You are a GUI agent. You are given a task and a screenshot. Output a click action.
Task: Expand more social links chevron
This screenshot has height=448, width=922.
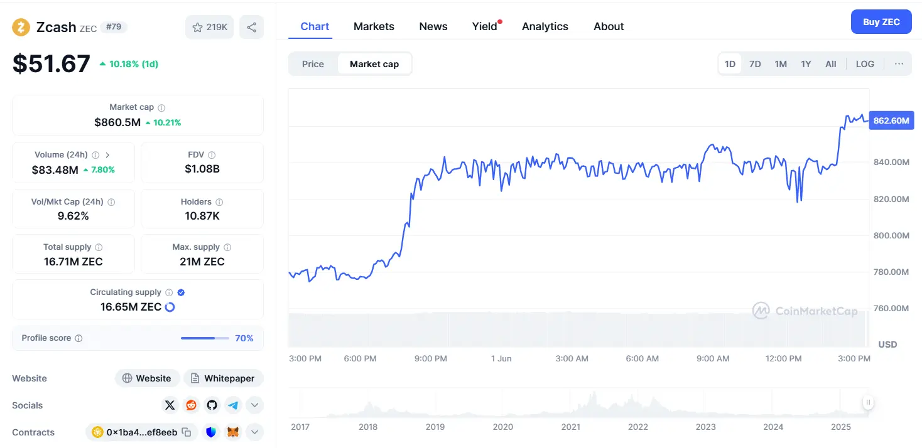click(x=254, y=405)
